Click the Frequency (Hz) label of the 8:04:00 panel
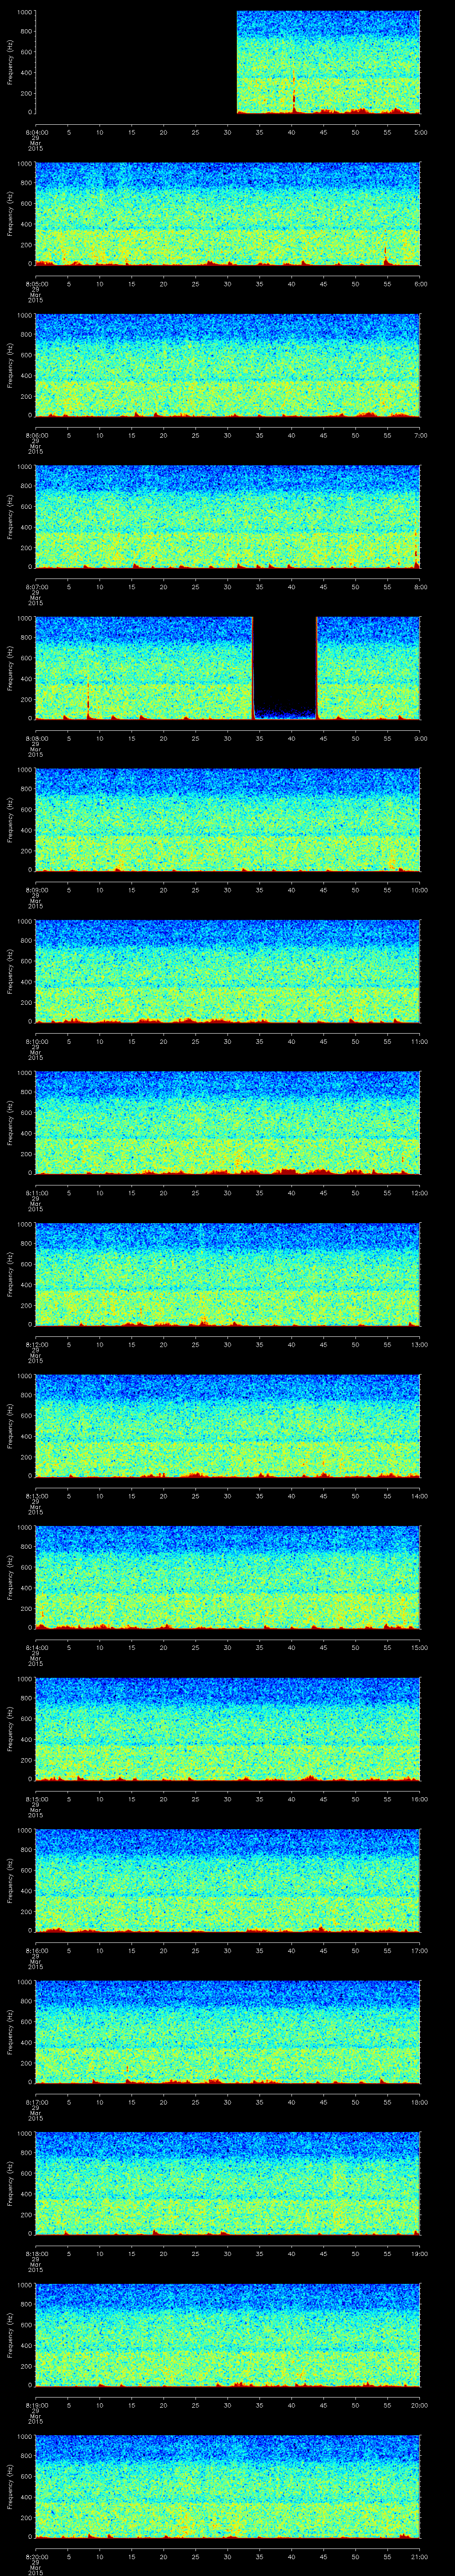Image resolution: width=455 pixels, height=2576 pixels. point(10,62)
